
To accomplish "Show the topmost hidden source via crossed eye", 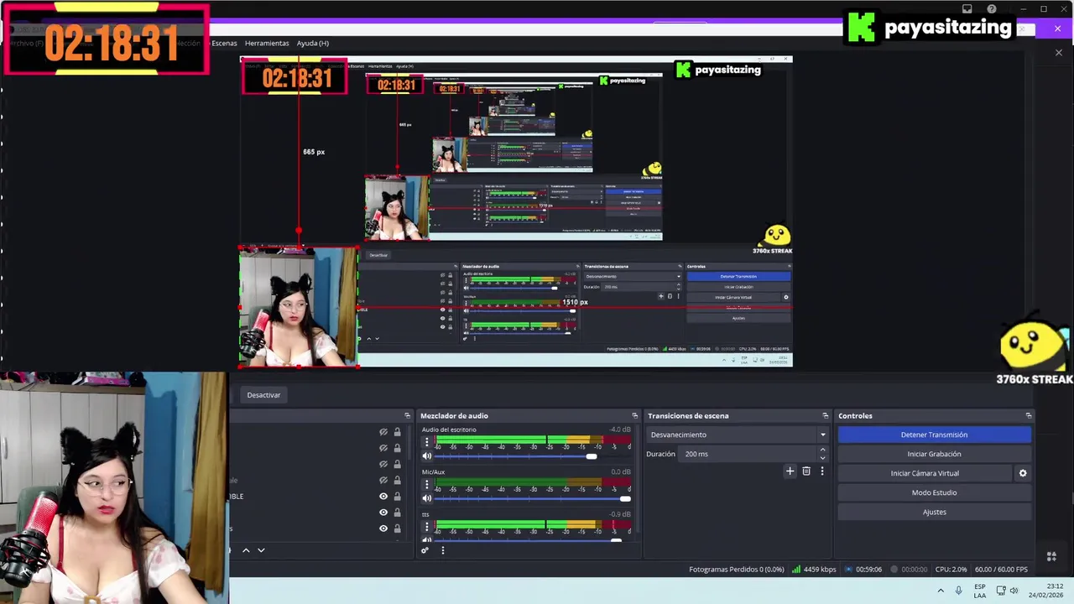I will click(x=383, y=432).
